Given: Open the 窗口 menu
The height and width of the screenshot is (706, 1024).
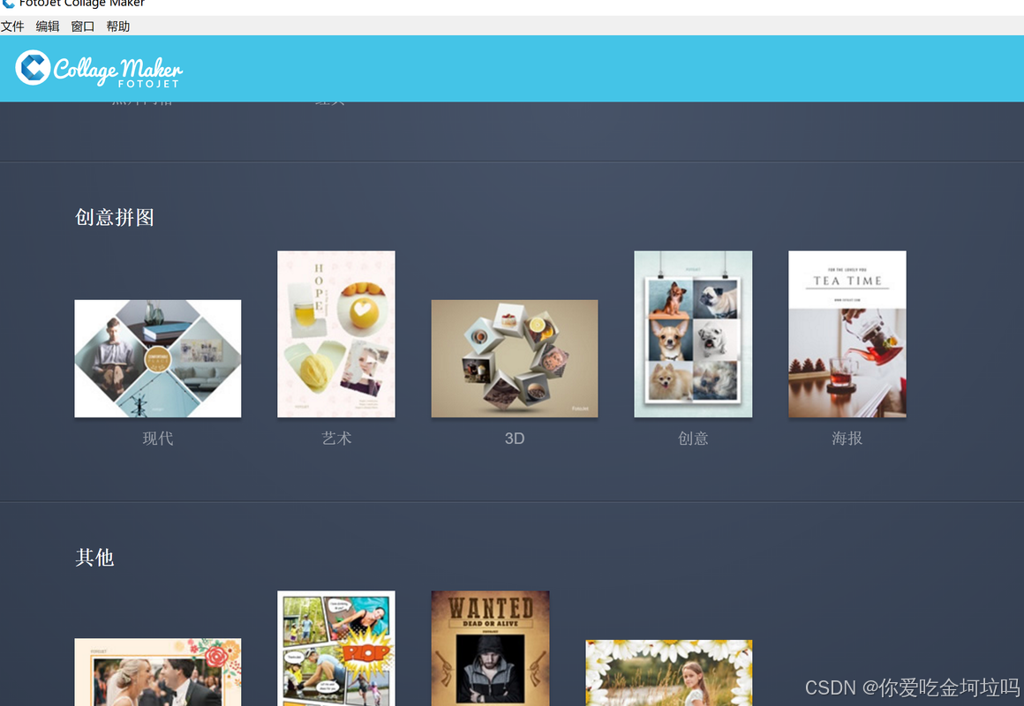Looking at the screenshot, I should coord(82,26).
